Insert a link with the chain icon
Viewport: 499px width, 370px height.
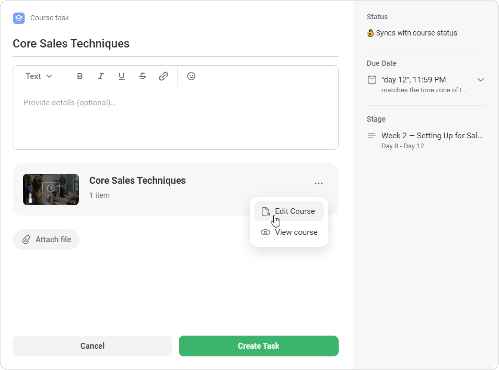pos(163,76)
